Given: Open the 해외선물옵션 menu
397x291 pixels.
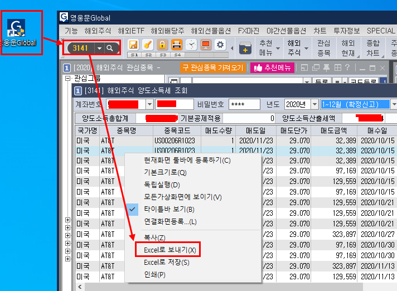Looking at the screenshot, I should pyautogui.click(x=211, y=31).
